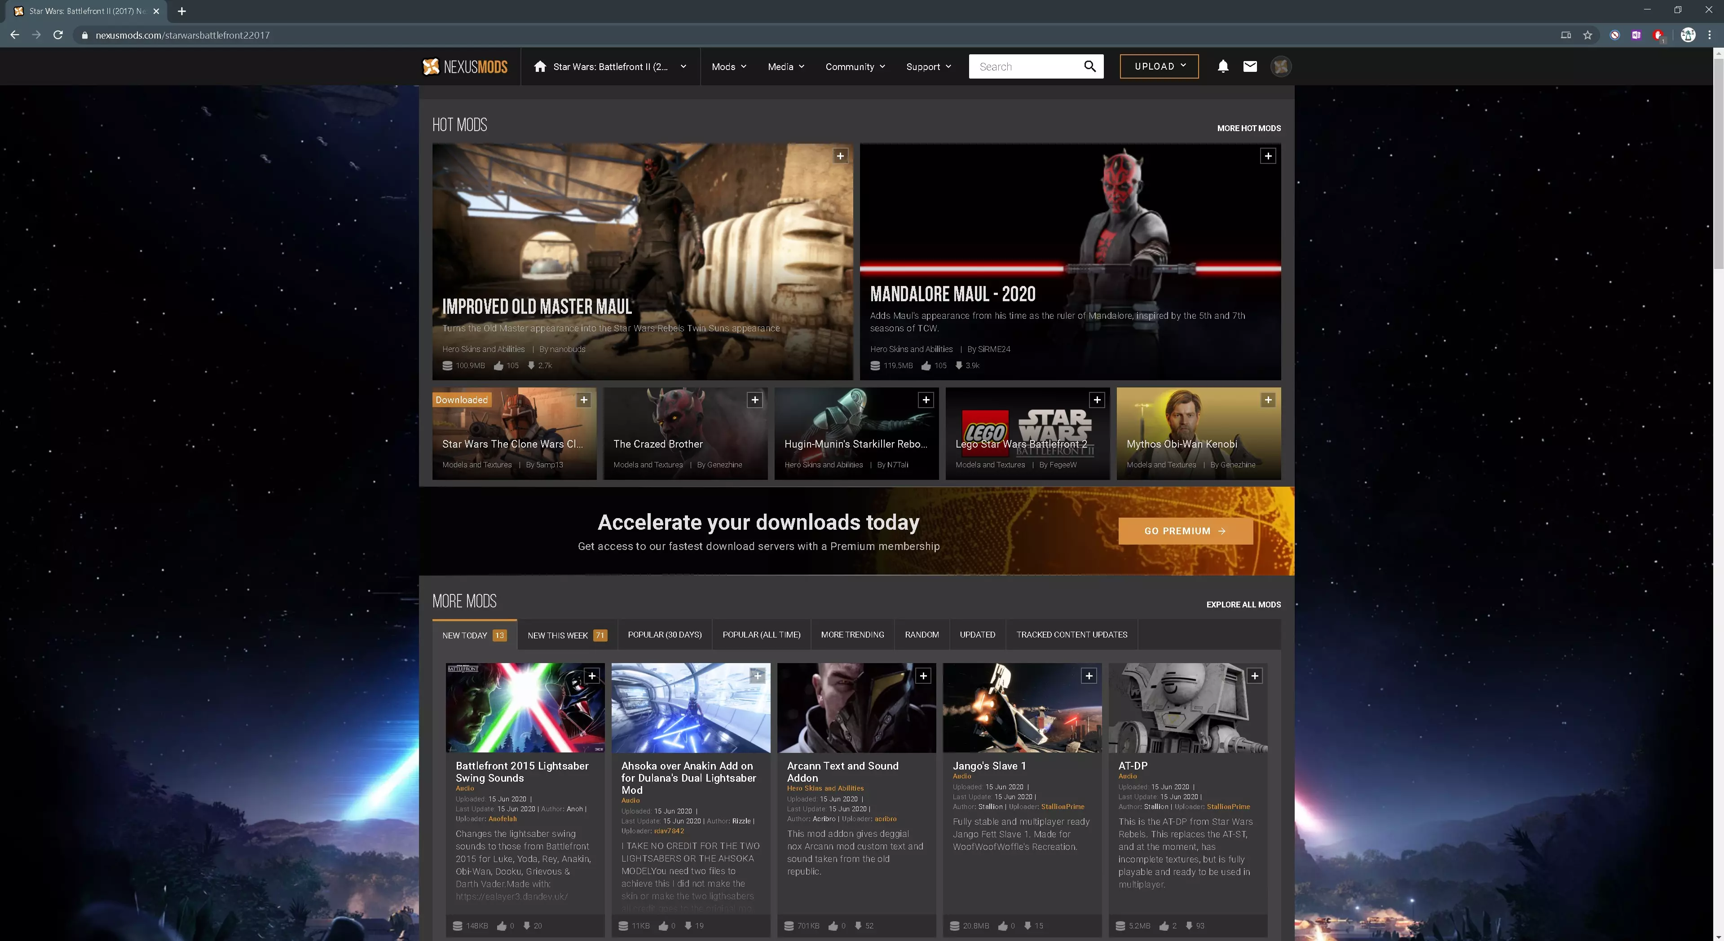Click the Nexus Mods logo
Image resolution: width=1724 pixels, height=941 pixels.
click(x=465, y=66)
